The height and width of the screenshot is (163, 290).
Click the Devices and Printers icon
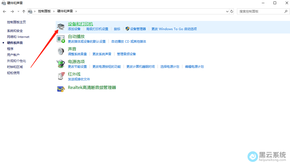coord(61,27)
